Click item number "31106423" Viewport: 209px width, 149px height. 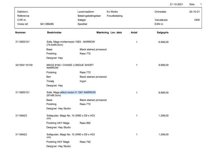coord(21,116)
